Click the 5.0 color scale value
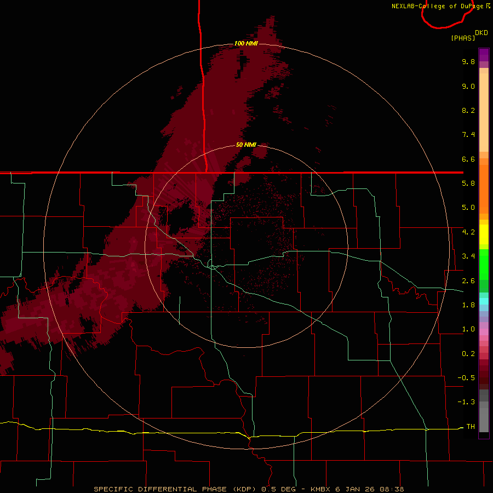The image size is (493, 493). (x=468, y=208)
